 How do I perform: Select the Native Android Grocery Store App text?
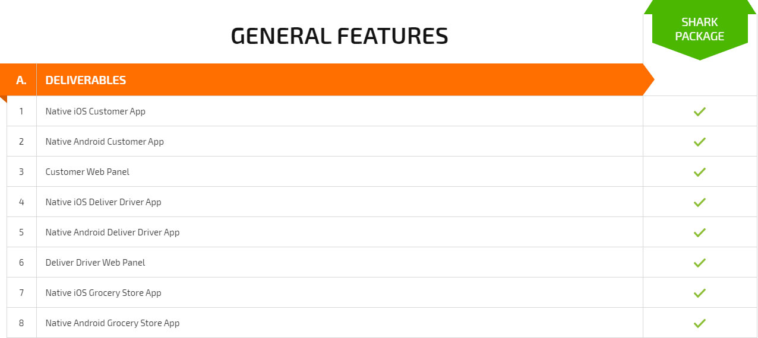point(112,323)
